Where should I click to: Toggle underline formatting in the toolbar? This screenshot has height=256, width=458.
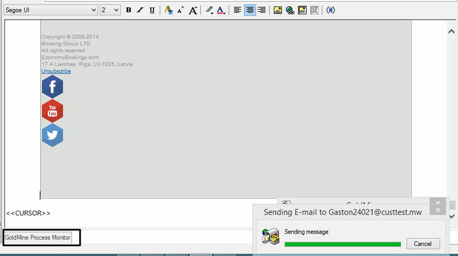pos(152,10)
